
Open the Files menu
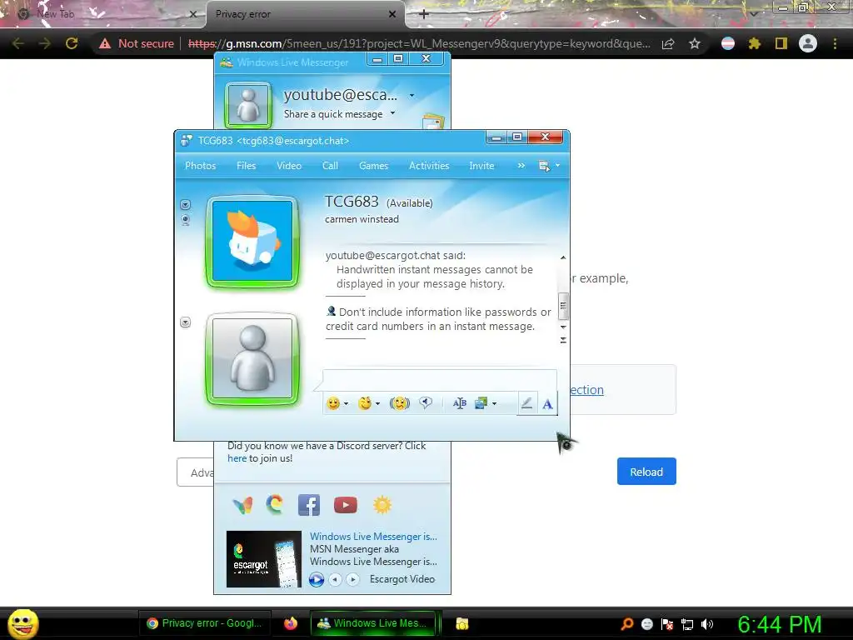click(246, 166)
